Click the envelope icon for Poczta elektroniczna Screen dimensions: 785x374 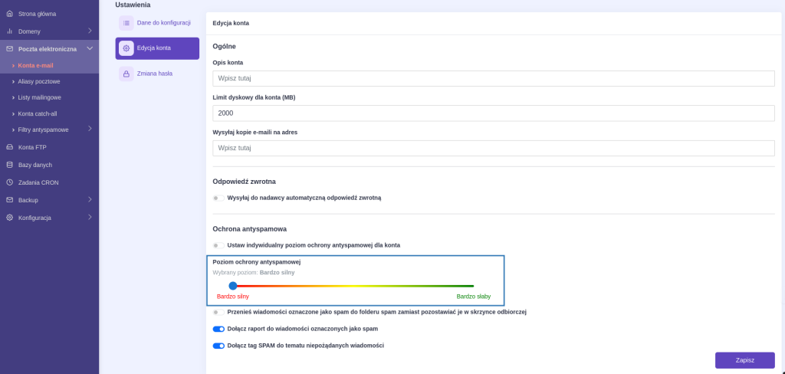click(9, 49)
